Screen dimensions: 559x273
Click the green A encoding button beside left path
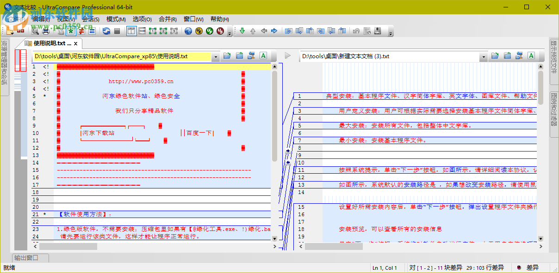pyautogui.click(x=263, y=55)
